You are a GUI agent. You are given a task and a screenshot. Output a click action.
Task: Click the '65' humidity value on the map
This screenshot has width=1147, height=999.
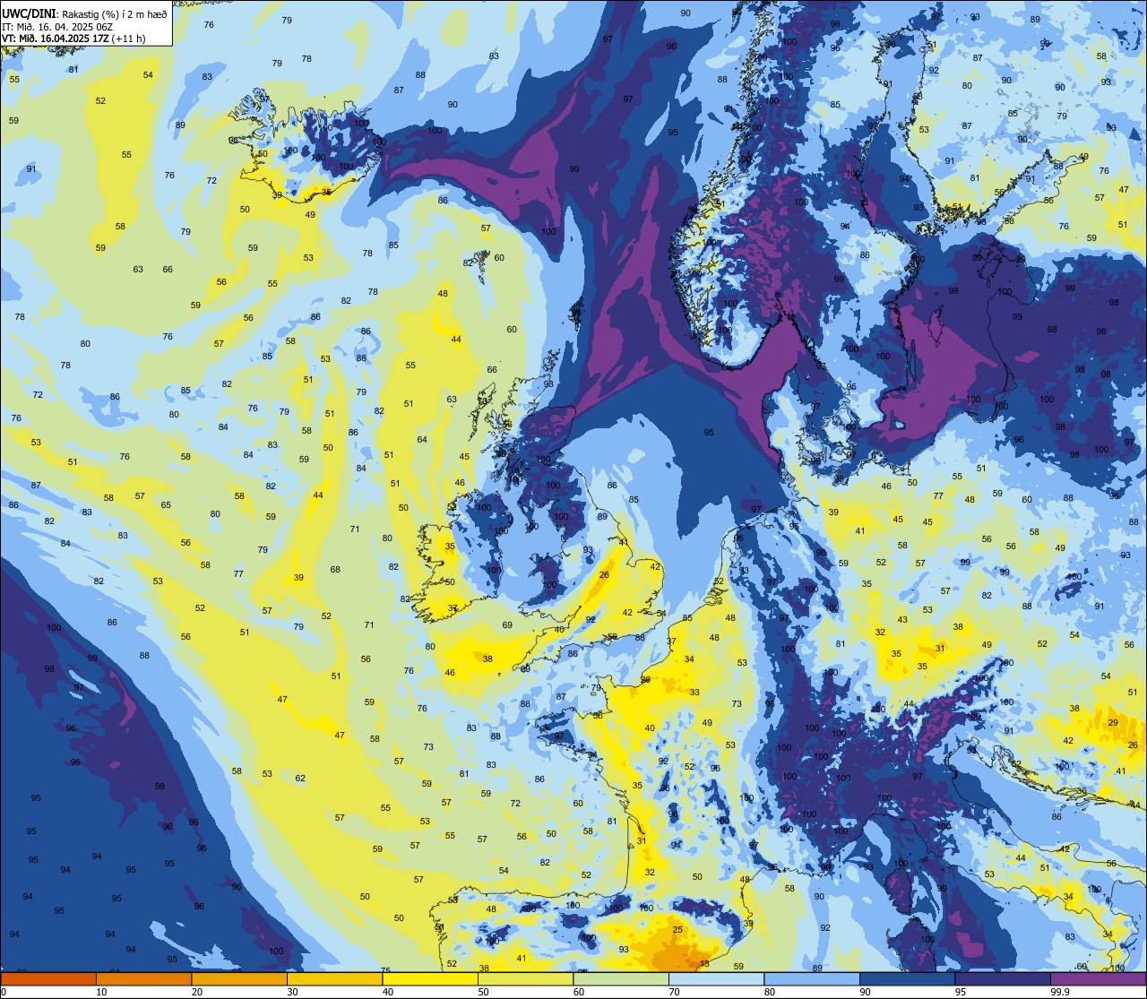[166, 504]
